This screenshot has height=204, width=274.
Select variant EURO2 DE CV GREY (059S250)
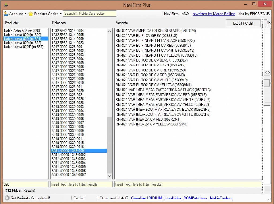[x=188, y=70]
